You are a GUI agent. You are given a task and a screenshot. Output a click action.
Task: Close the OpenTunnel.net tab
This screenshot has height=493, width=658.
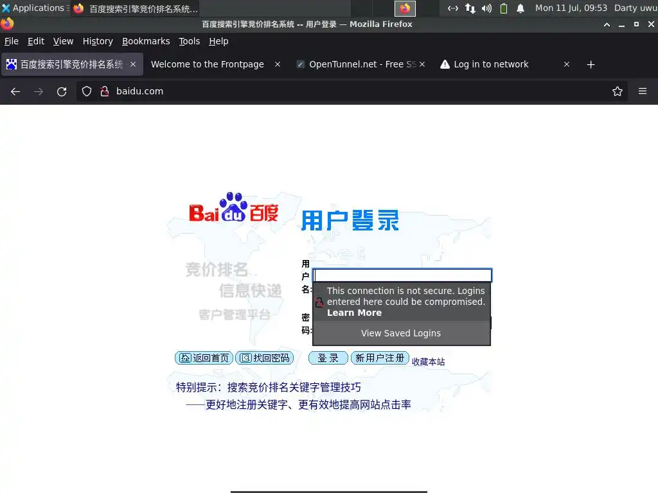point(422,64)
